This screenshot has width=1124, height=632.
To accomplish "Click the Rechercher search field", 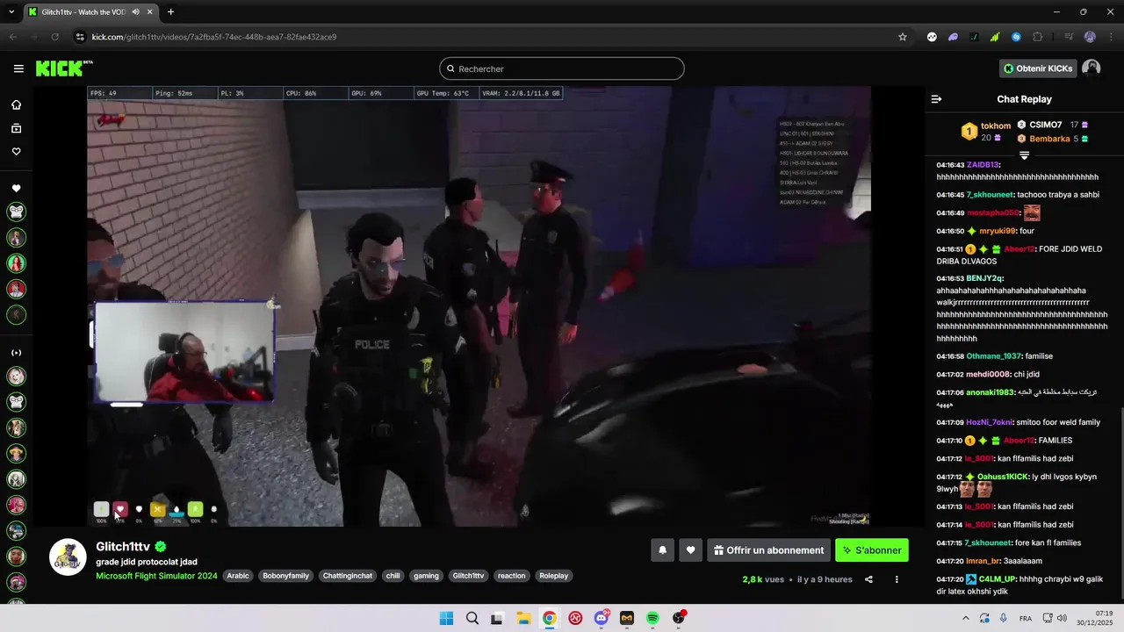I will click(x=562, y=68).
